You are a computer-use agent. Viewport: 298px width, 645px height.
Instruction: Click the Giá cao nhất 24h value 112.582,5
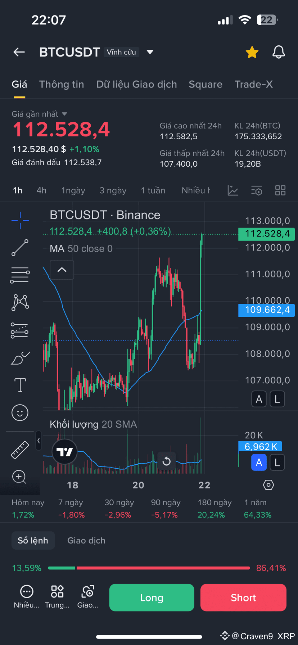pos(179,136)
